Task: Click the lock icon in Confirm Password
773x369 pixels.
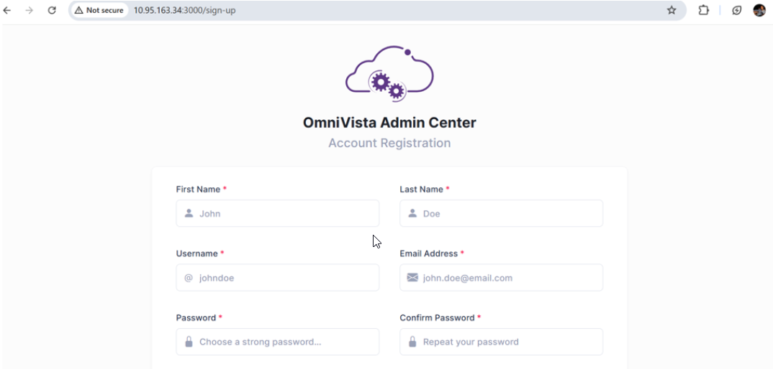Action: (x=412, y=342)
